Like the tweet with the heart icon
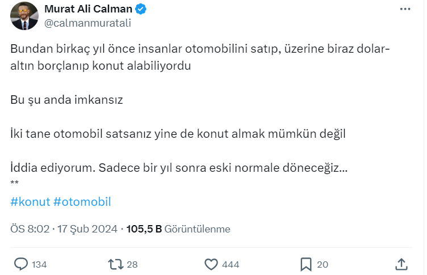 (211, 264)
